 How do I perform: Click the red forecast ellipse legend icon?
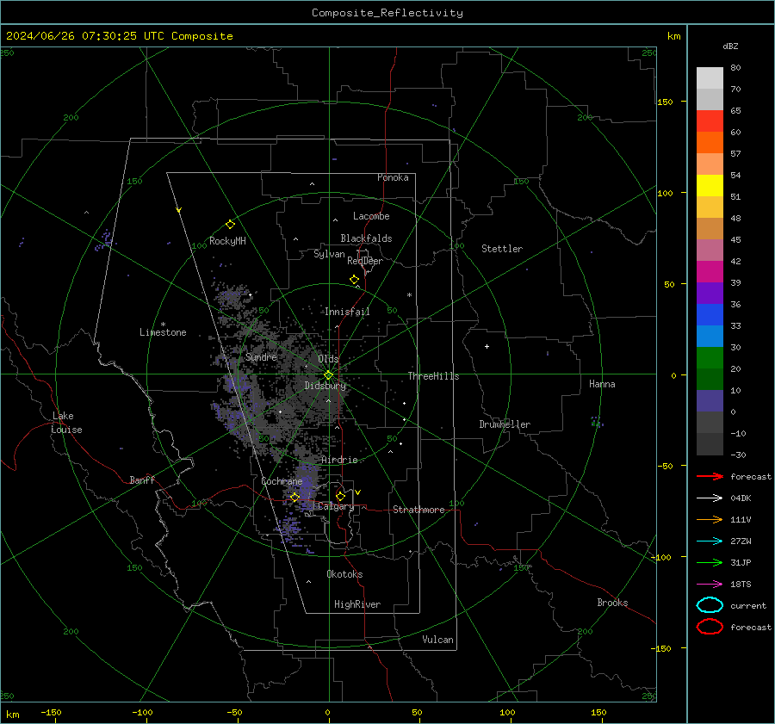pyautogui.click(x=710, y=627)
